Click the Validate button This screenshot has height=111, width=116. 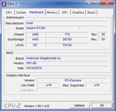79,105
